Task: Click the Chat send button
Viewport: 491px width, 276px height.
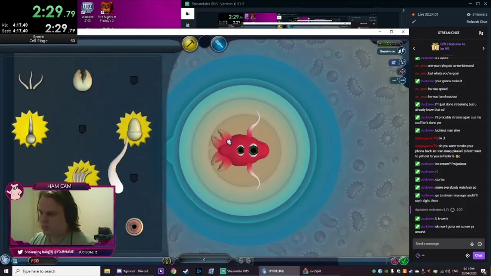Action: [478, 256]
